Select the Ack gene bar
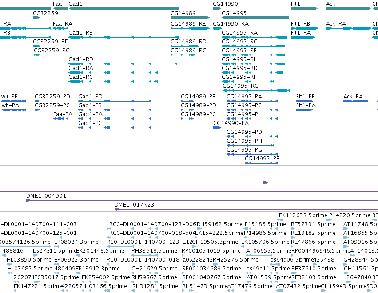378x293 pixels. coord(349,8)
